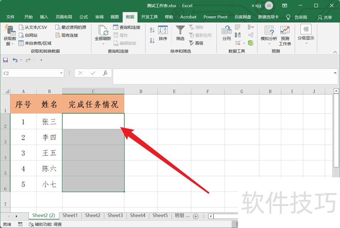Import data From Web (自网站)
This screenshot has width=340, height=228.
pos(28,35)
